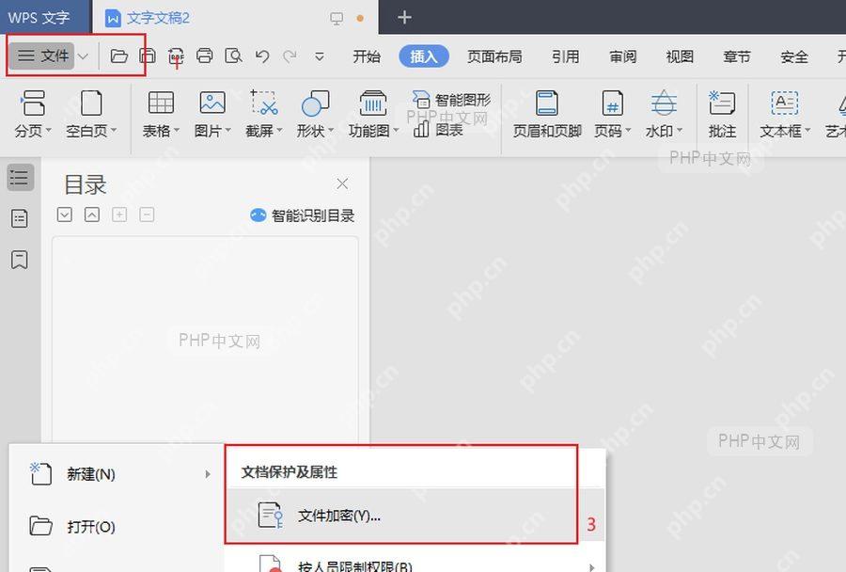Click the 页眉和页脚 header footer icon

coord(546,103)
